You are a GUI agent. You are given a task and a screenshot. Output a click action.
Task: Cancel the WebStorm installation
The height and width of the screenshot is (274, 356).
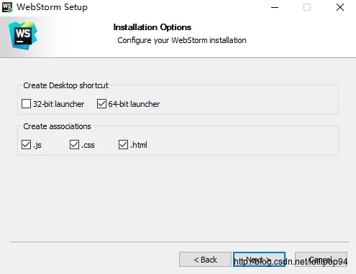click(321, 260)
